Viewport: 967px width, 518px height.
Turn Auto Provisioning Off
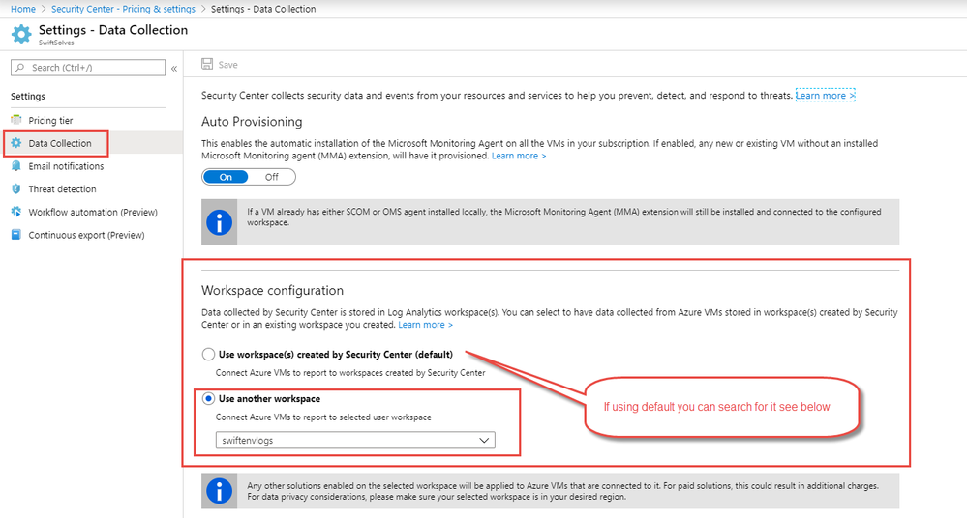point(271,177)
